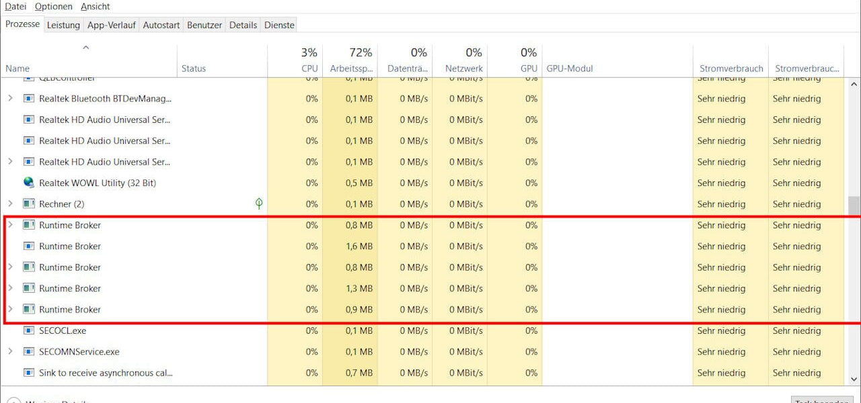Click the 0 MB/s disk value in Rechner row
Screen dimensions: 861x403
(x=414, y=204)
